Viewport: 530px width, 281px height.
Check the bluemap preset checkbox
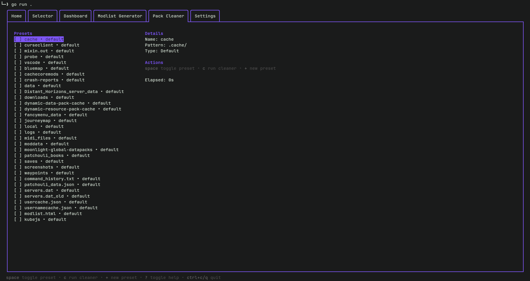(x=18, y=68)
